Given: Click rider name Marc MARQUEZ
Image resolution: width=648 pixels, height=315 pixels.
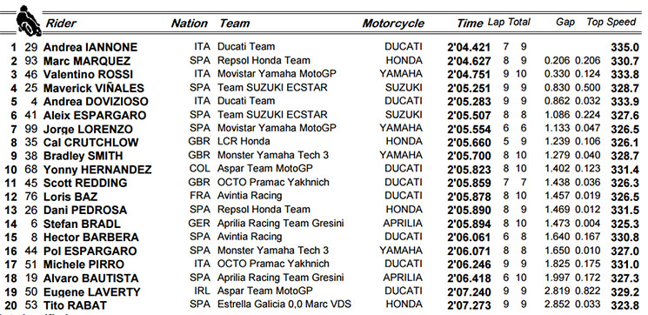Looking at the screenshot, I should pyautogui.click(x=87, y=61).
